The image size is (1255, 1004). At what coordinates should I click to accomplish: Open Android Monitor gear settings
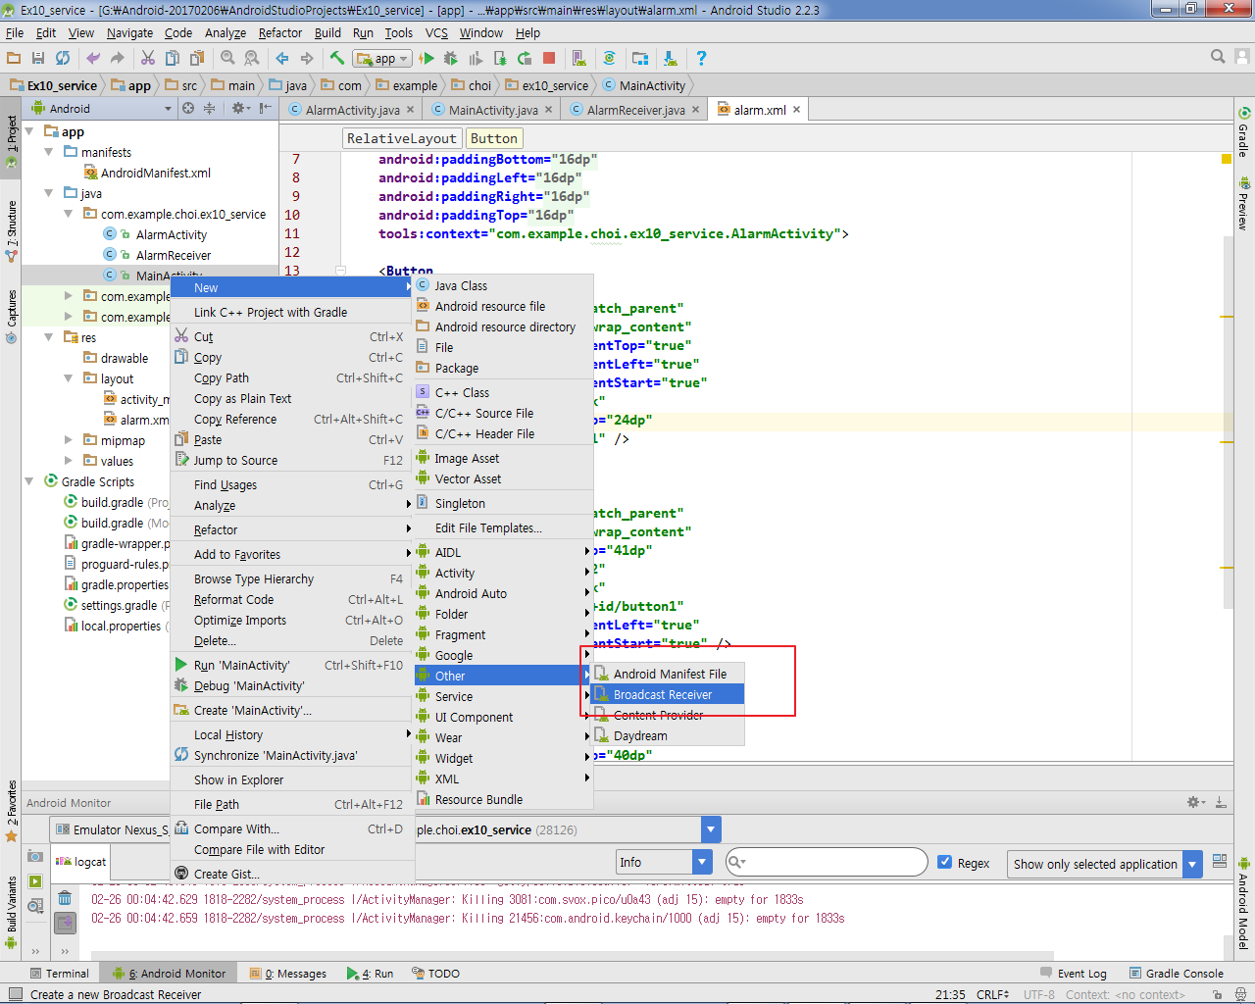1195,802
